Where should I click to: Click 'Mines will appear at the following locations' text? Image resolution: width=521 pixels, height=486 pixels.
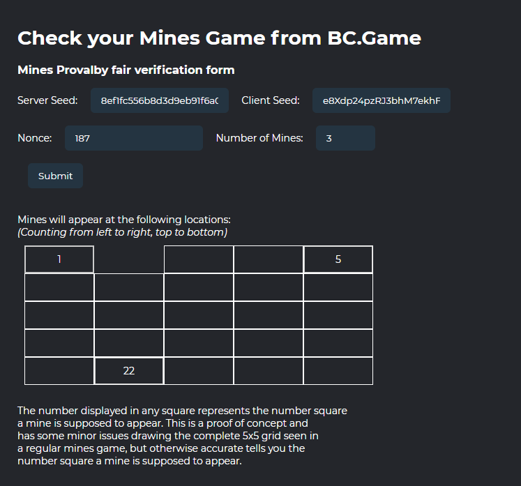pos(119,220)
